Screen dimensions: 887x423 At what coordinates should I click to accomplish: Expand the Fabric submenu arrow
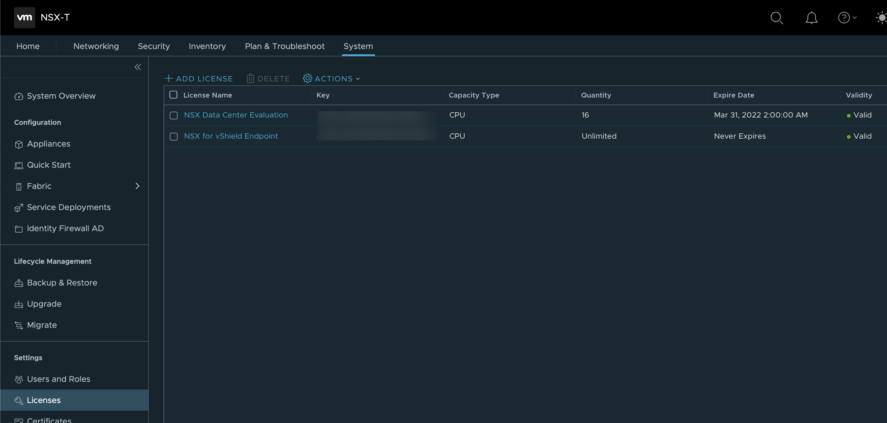137,186
